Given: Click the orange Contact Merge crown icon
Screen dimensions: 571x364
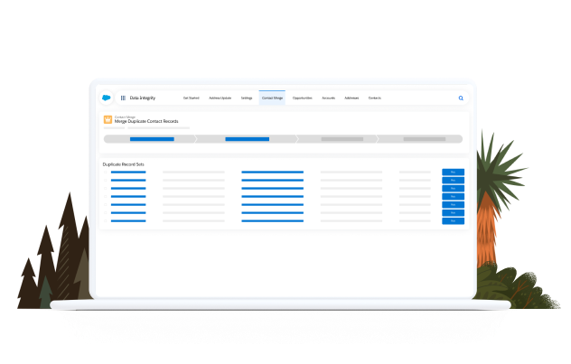Looking at the screenshot, I should (x=108, y=119).
